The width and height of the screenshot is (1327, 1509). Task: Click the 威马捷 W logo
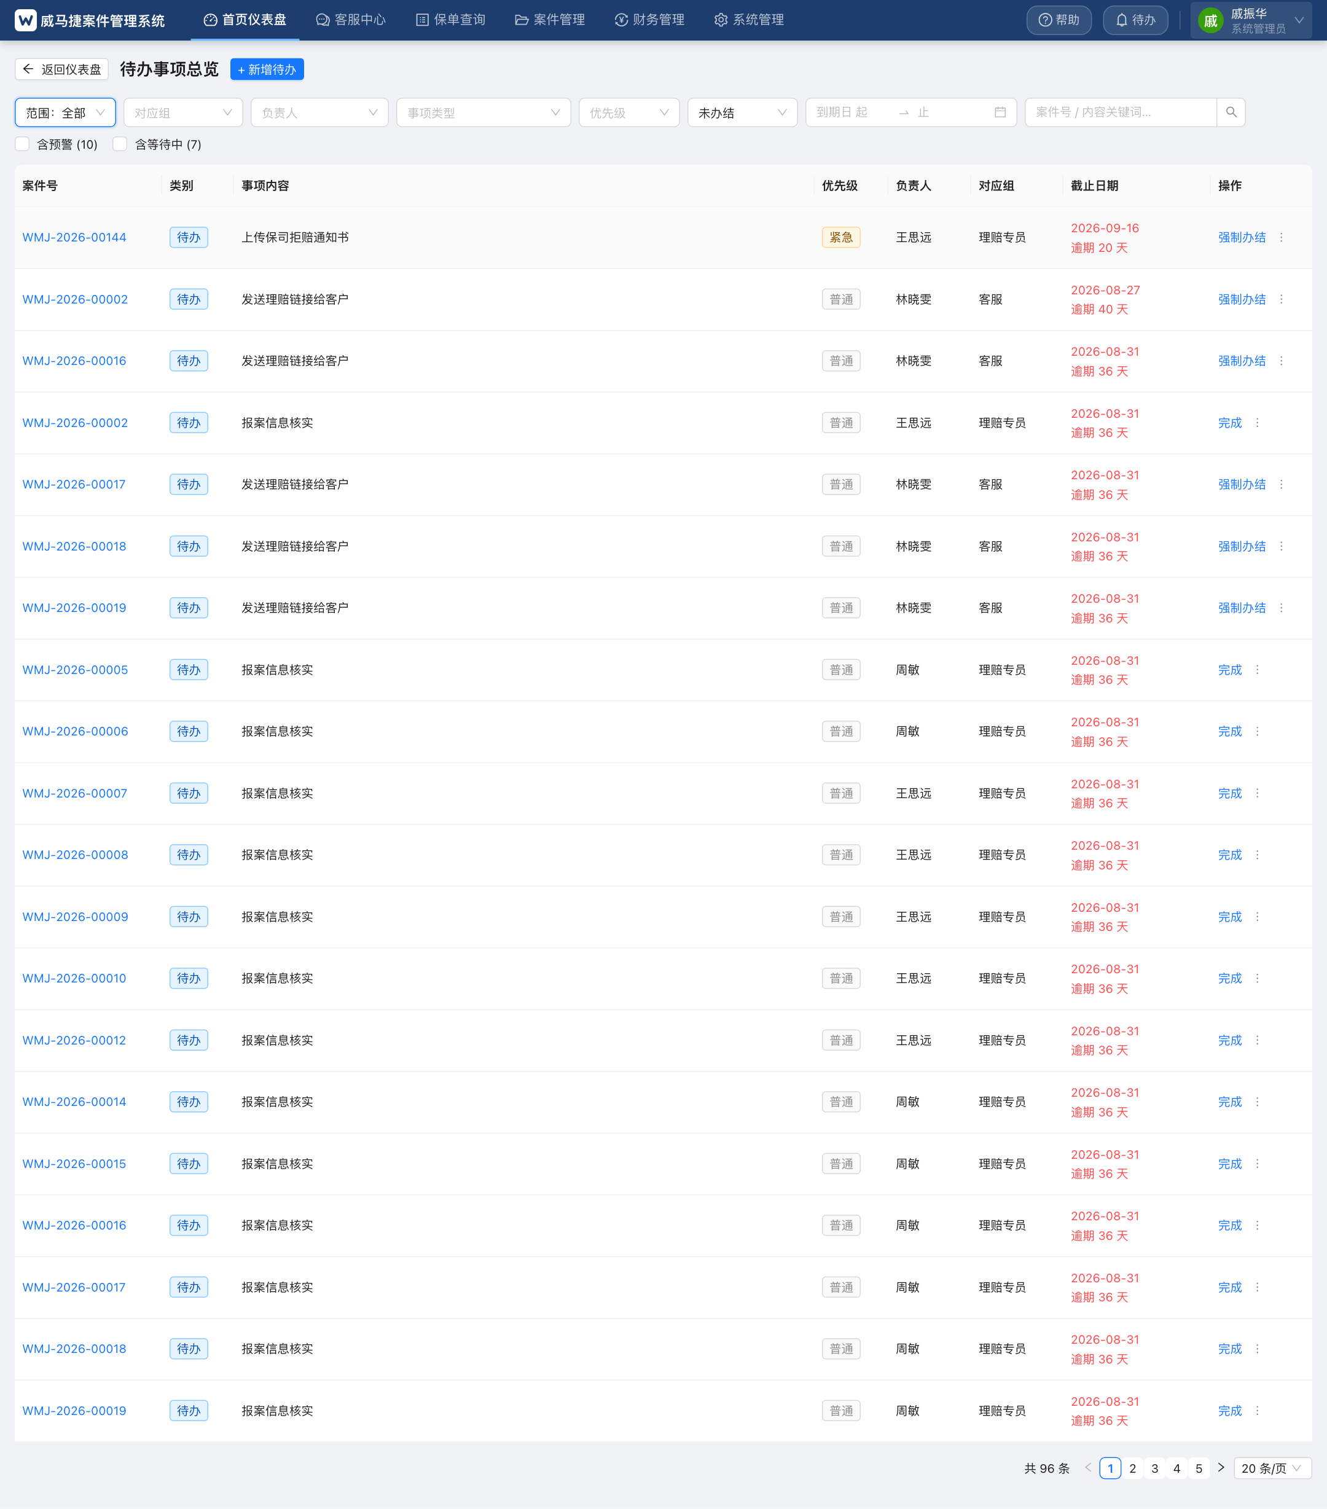click(x=25, y=20)
